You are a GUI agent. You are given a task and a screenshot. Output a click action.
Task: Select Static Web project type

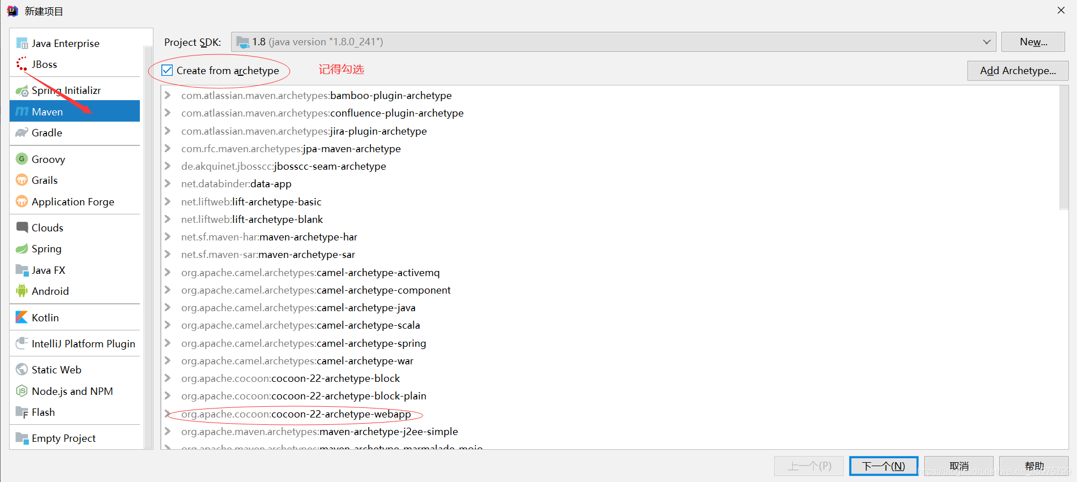point(75,369)
